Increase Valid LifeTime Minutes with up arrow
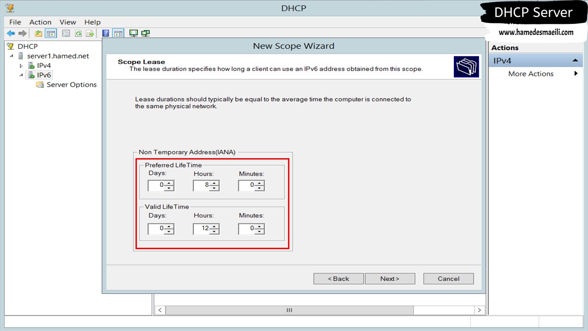Screen dimensions: 588x331 pyautogui.click(x=260, y=226)
